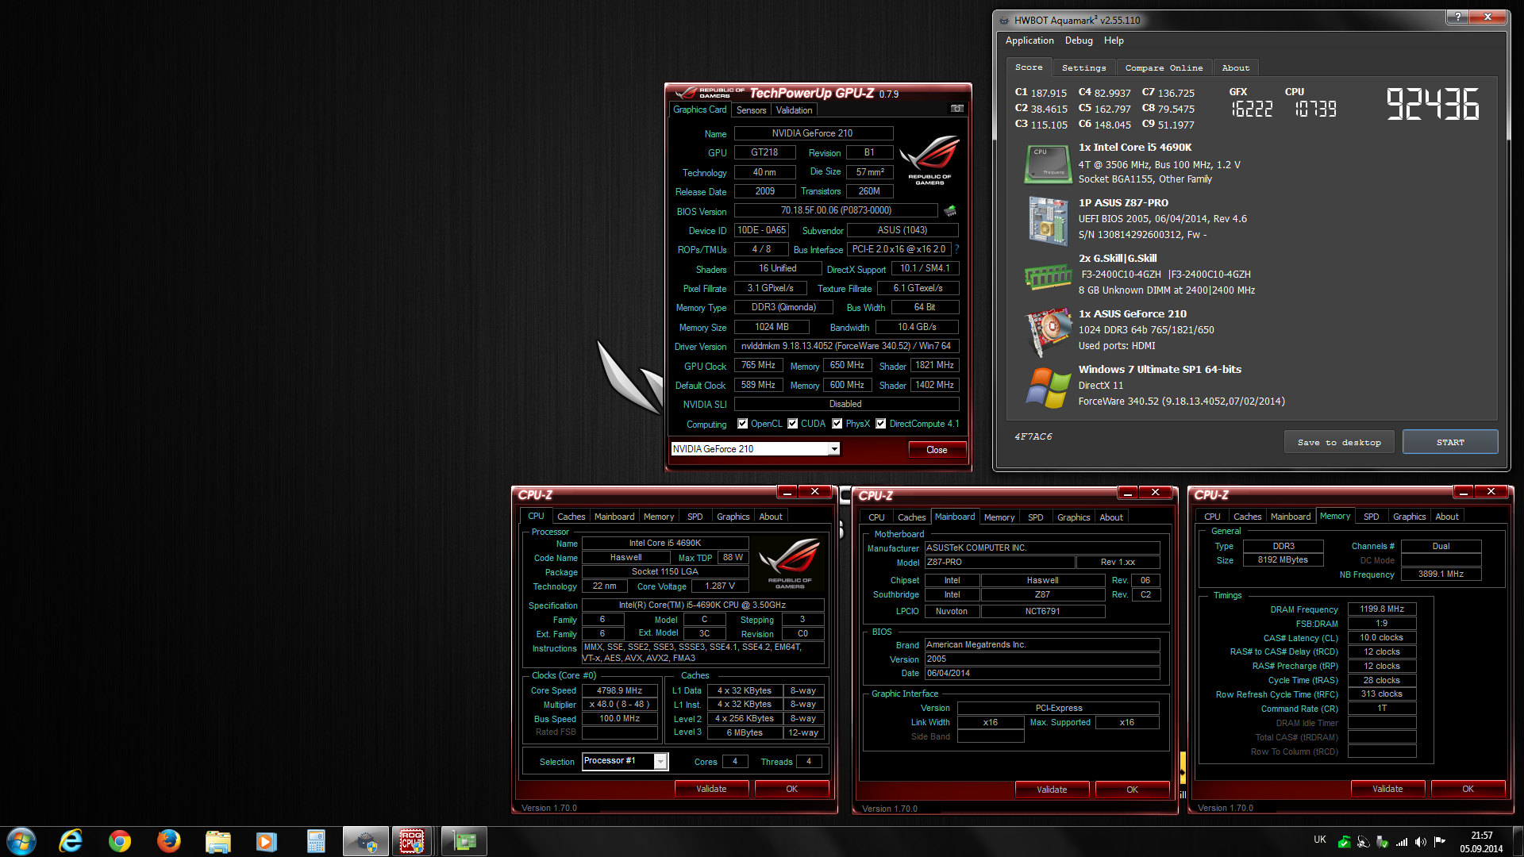Toggle OpenCL checkbox in GPU-Z
Screen dimensions: 1524x857
742,424
